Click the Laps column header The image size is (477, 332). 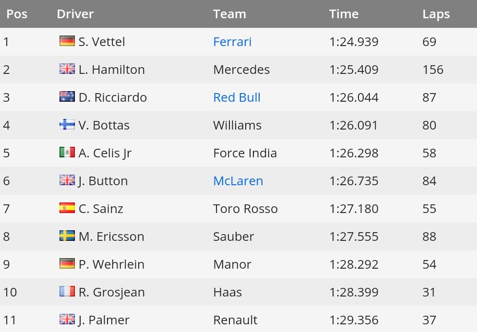point(436,14)
